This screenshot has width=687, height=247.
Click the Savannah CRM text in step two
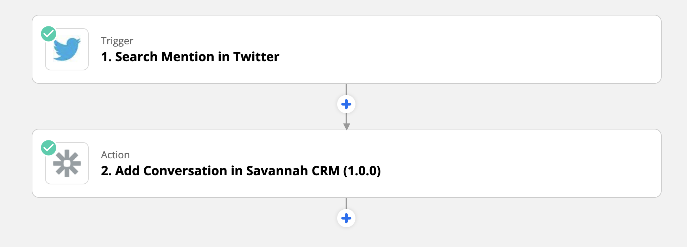point(292,171)
